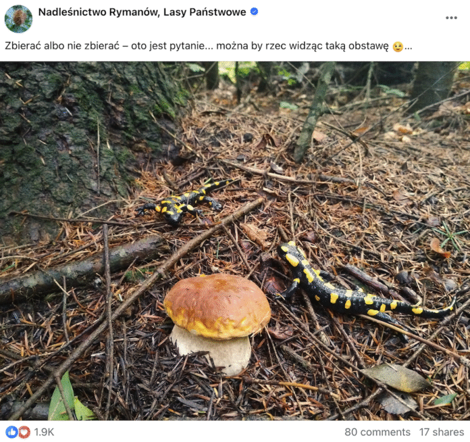
Task: Open the post options three-dot menu
Action: pyautogui.click(x=451, y=18)
